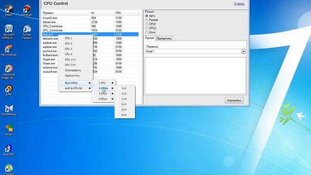Select the Nero Express desktop icon
This screenshot has height=175, width=311.
tap(9, 51)
